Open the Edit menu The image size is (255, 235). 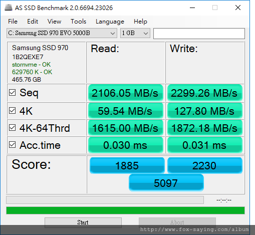point(33,22)
